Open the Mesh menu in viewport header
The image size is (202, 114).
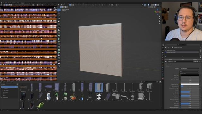(86, 5)
